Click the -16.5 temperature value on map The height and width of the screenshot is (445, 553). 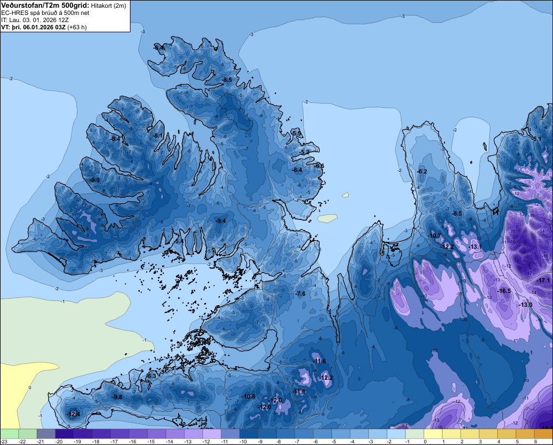click(x=504, y=291)
